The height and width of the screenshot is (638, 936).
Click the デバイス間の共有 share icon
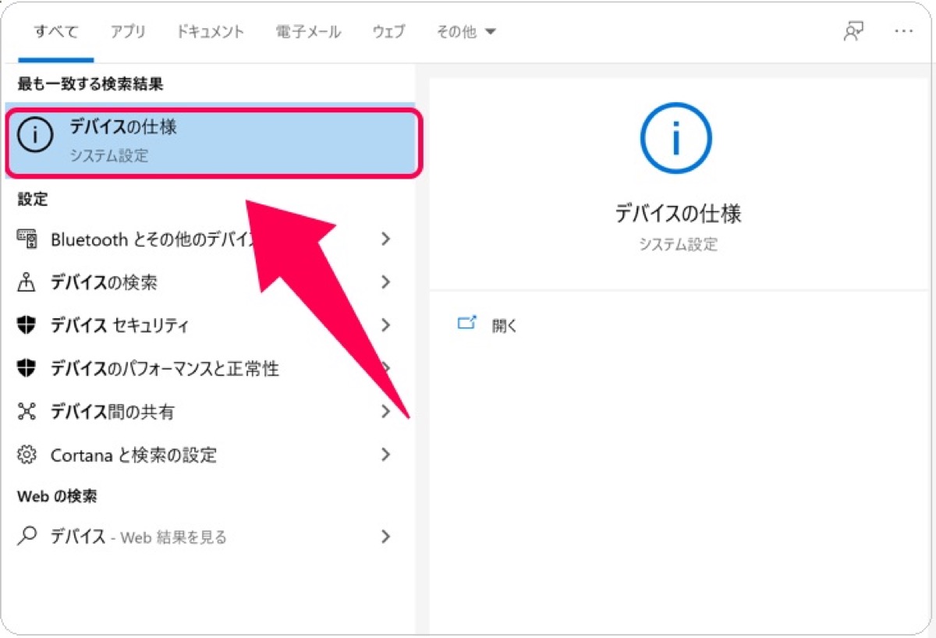tap(27, 412)
